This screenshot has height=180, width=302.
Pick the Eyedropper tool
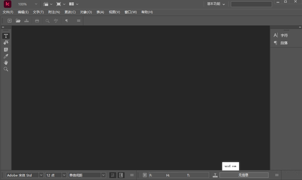tap(6, 56)
